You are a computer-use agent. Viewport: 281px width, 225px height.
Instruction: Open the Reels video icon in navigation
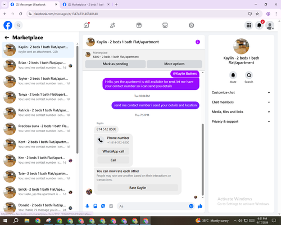click(139, 25)
